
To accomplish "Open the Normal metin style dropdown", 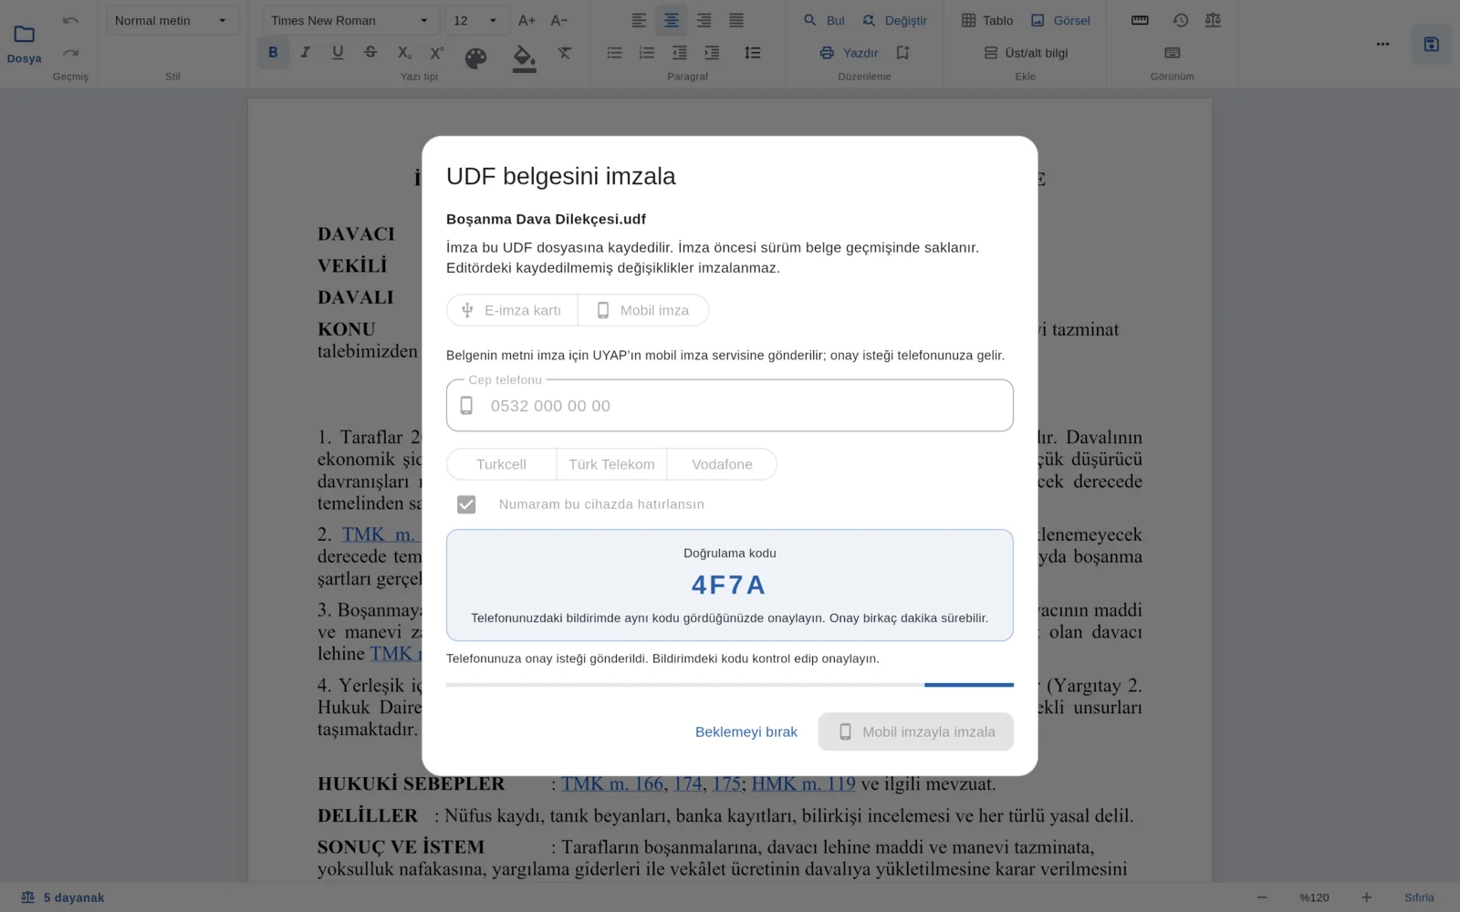I will [x=172, y=20].
